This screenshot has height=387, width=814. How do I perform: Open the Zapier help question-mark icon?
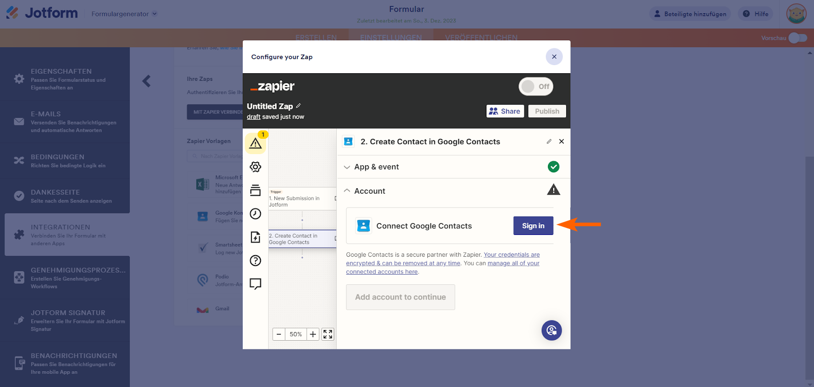255,260
